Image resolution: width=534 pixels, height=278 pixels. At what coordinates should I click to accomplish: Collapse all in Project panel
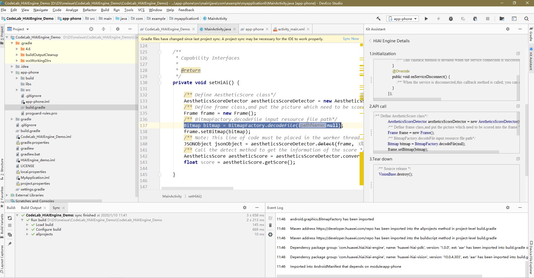(x=104, y=29)
